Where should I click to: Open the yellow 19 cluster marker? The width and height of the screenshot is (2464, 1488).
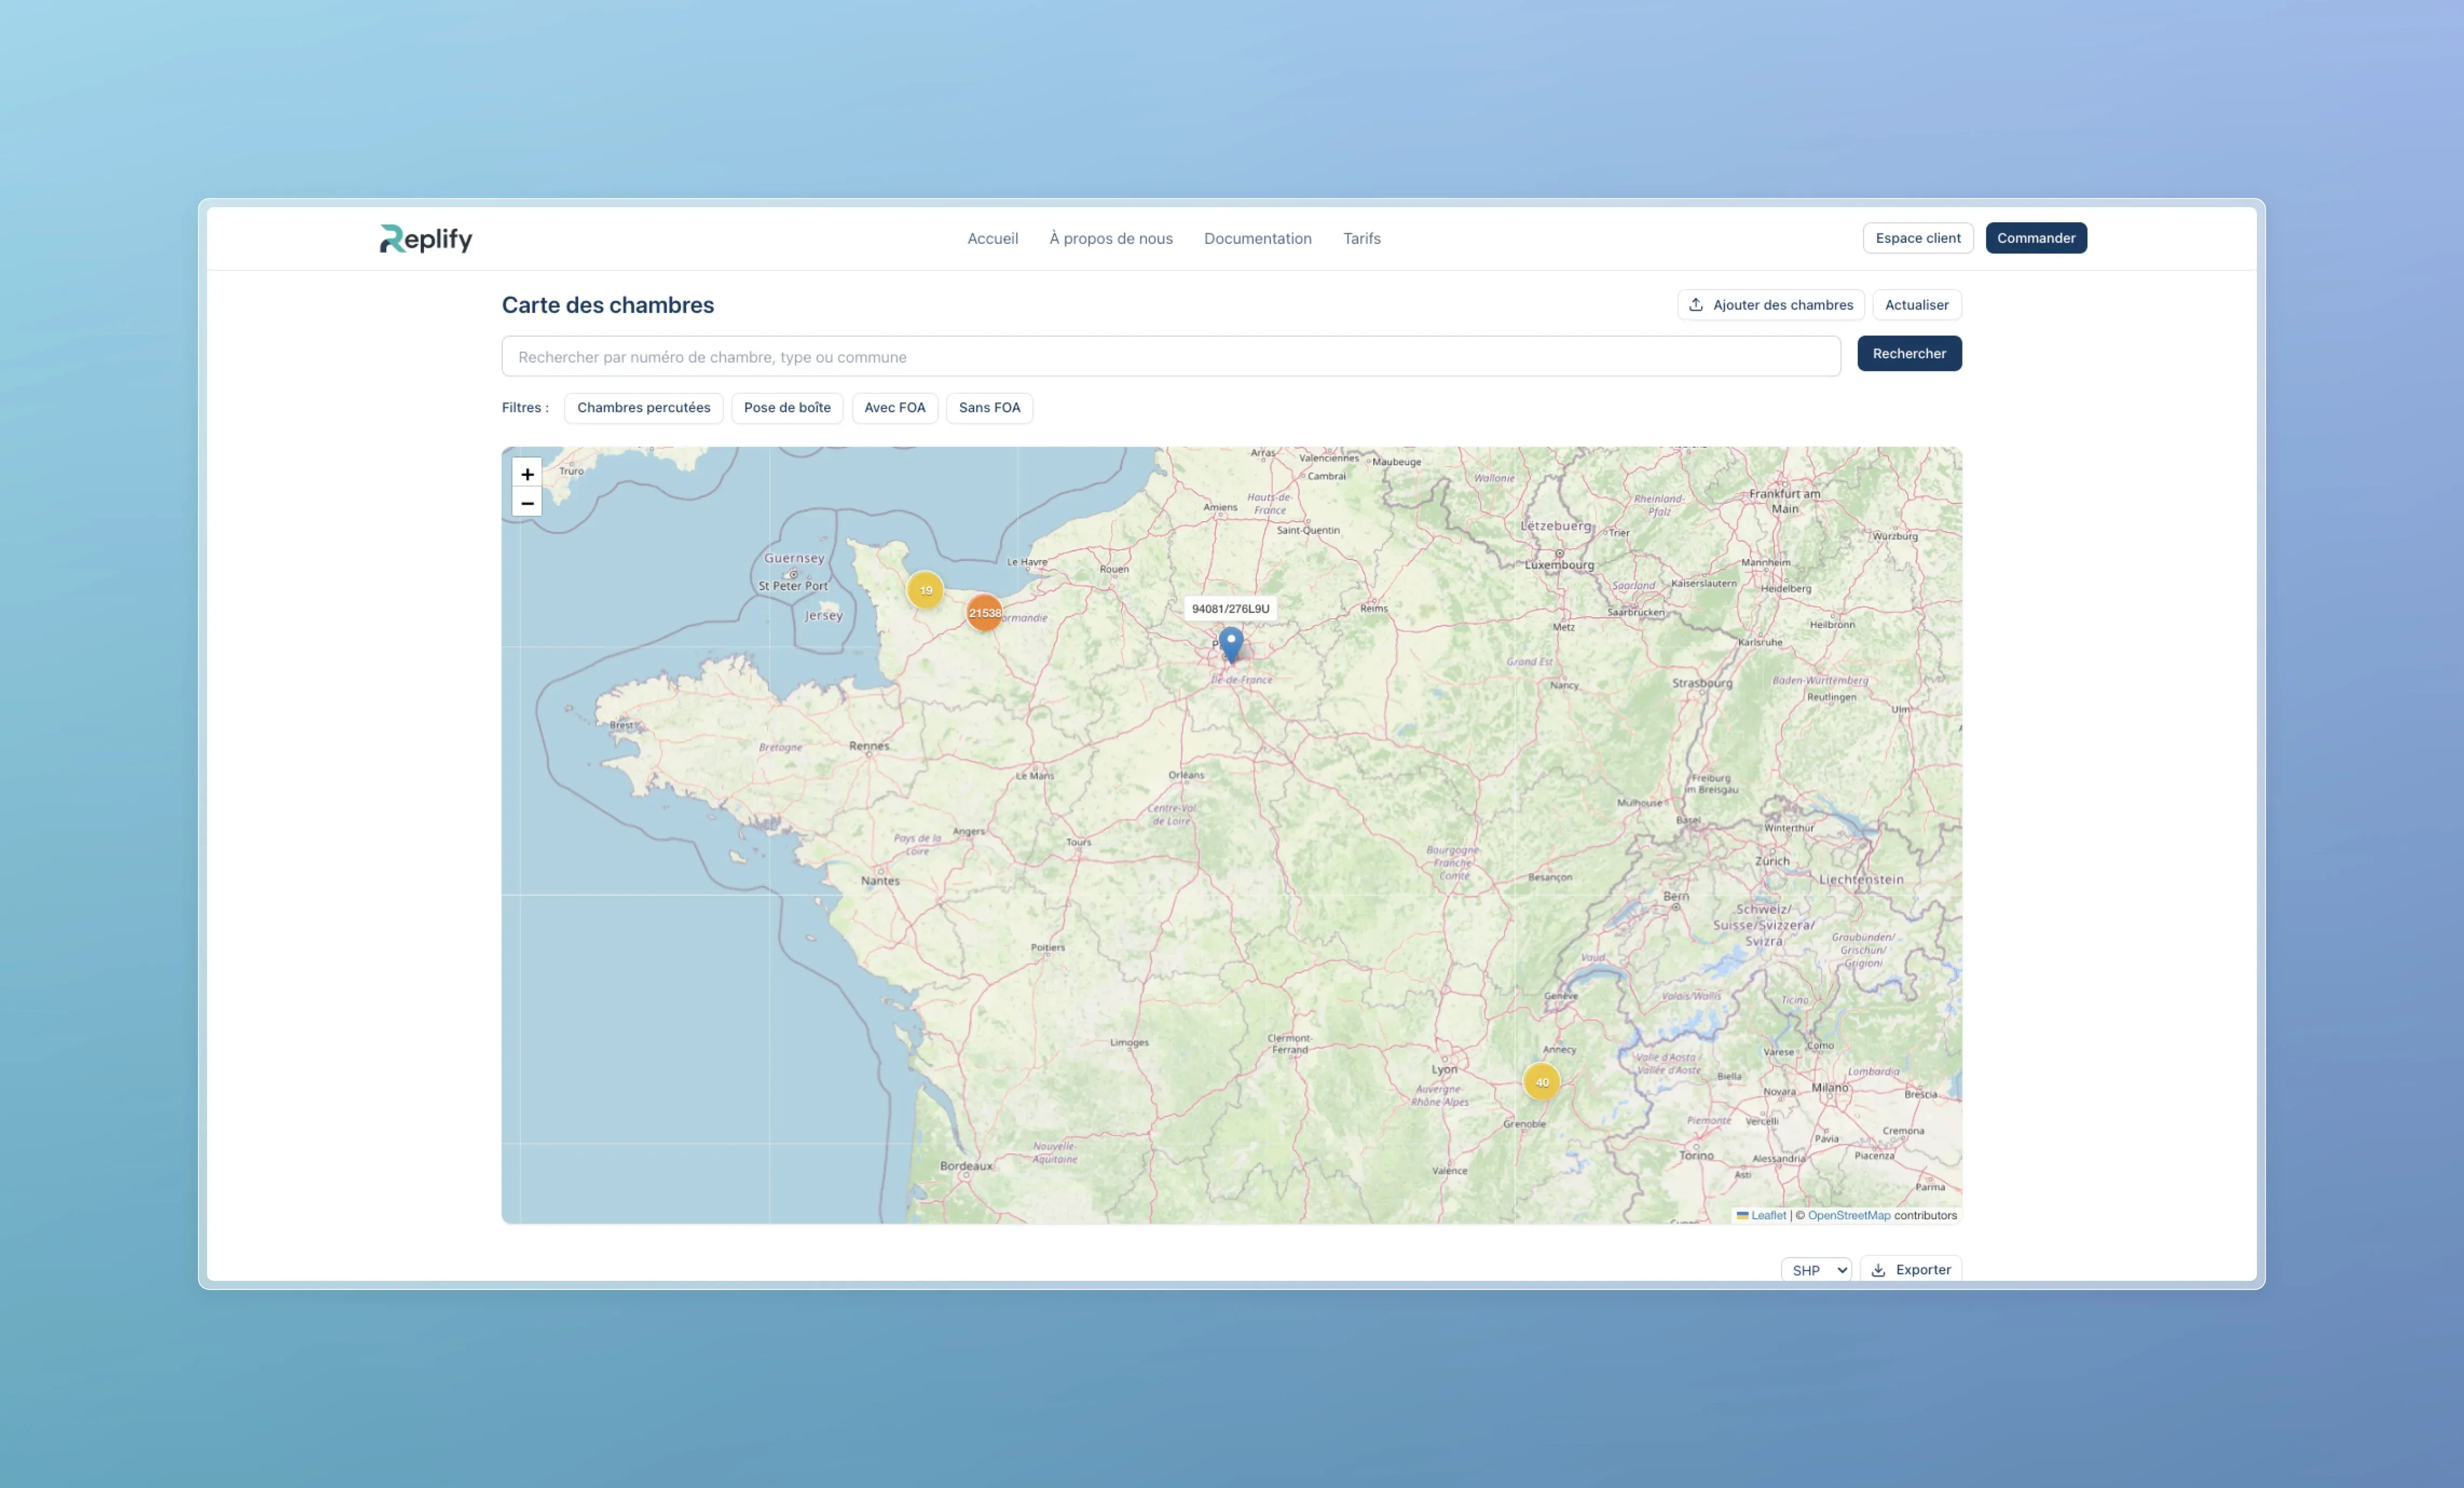coord(925,590)
